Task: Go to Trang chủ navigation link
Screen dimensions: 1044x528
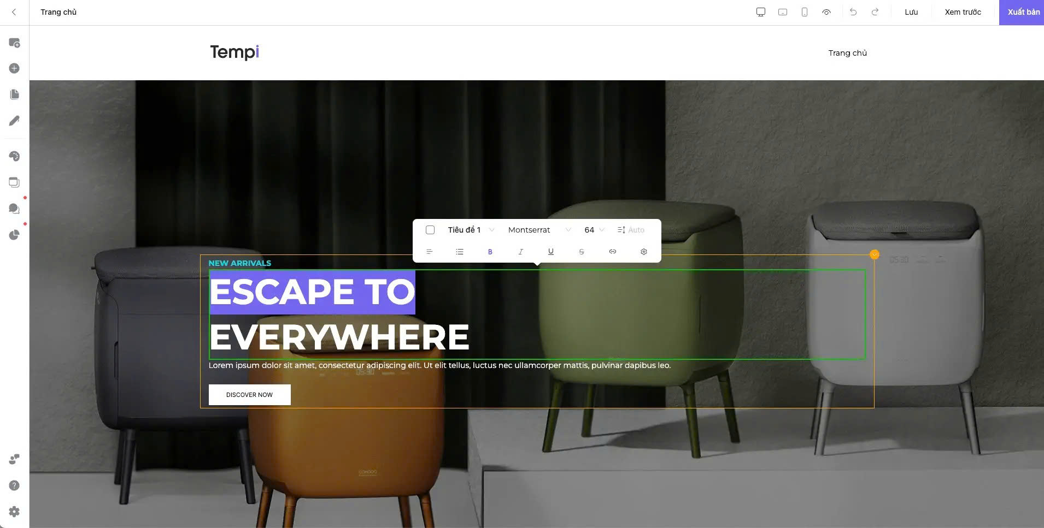Action: click(x=847, y=53)
